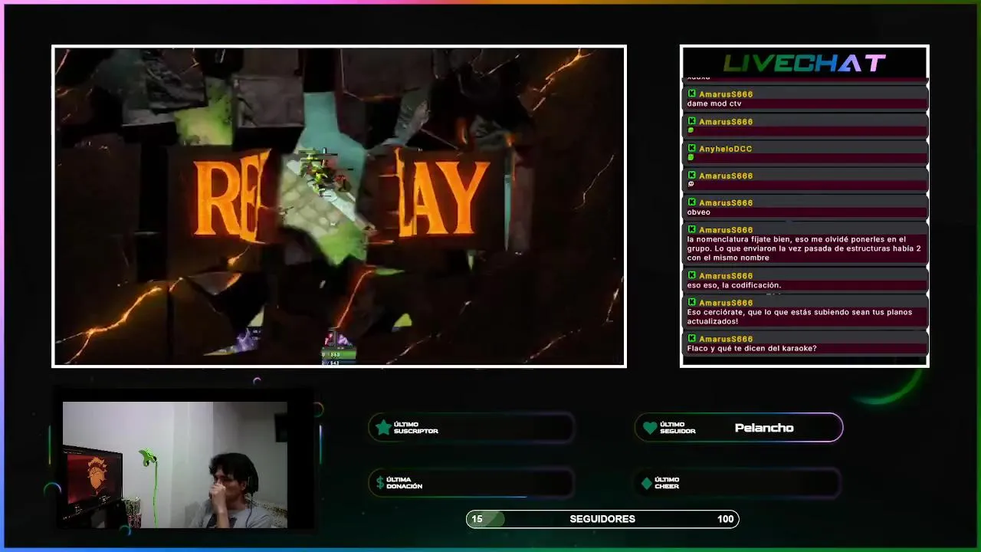Click the Último Seguidor label

pyautogui.click(x=678, y=428)
